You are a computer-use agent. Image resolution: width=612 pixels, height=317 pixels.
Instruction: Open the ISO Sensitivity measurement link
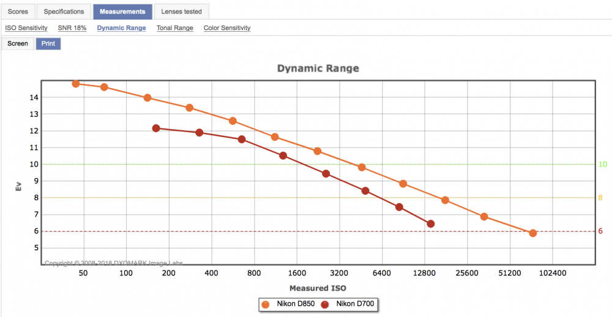coord(26,28)
